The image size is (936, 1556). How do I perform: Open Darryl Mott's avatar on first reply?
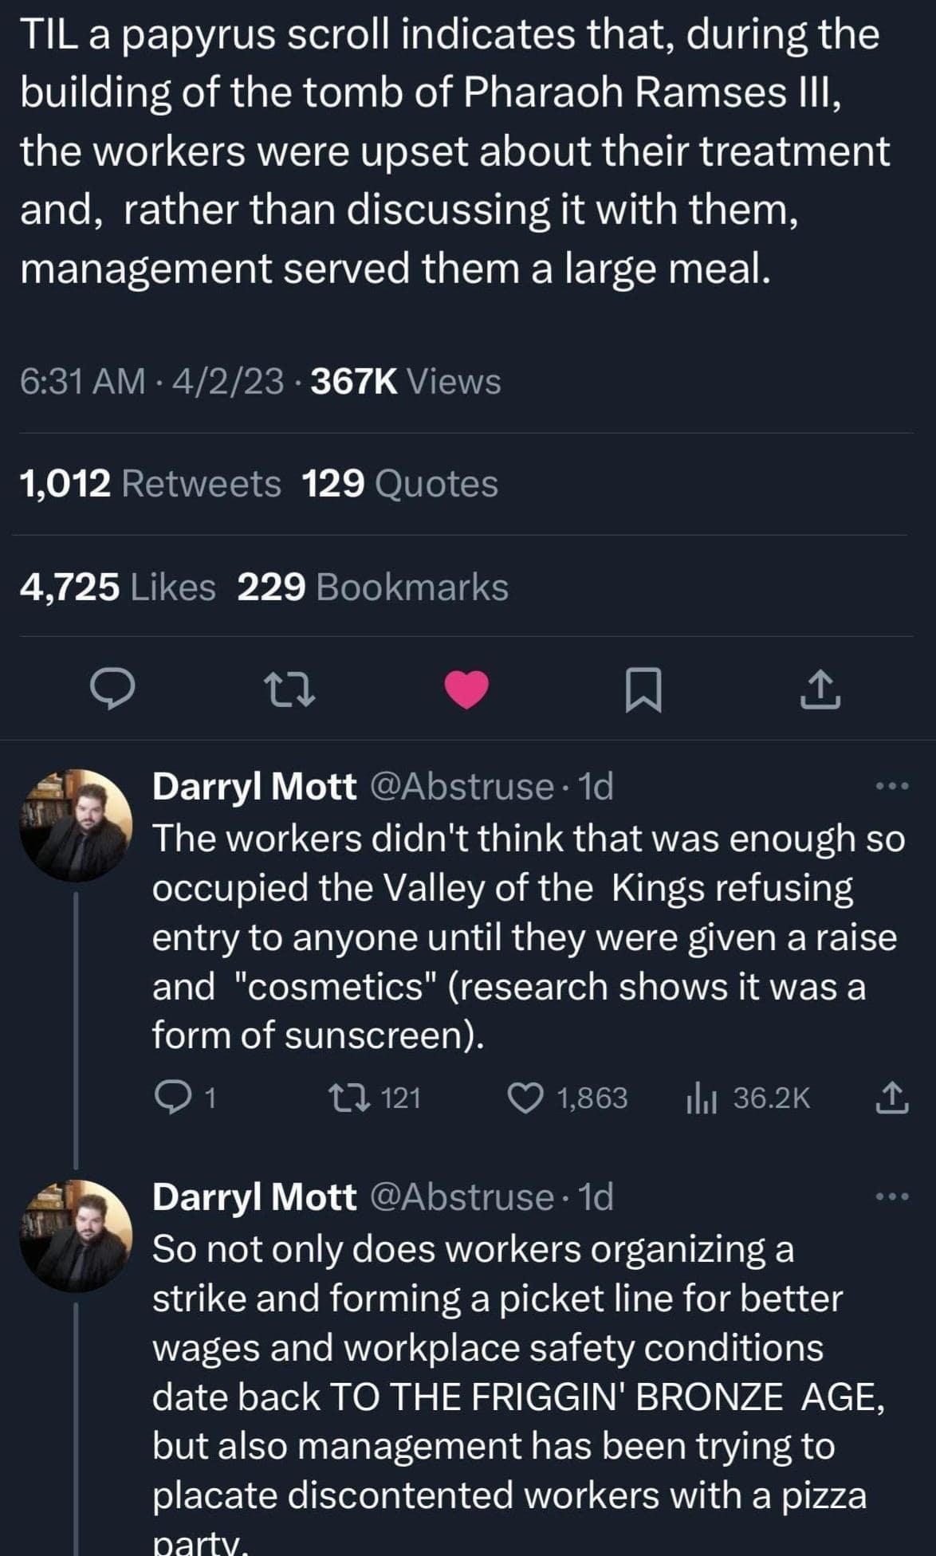click(x=76, y=825)
